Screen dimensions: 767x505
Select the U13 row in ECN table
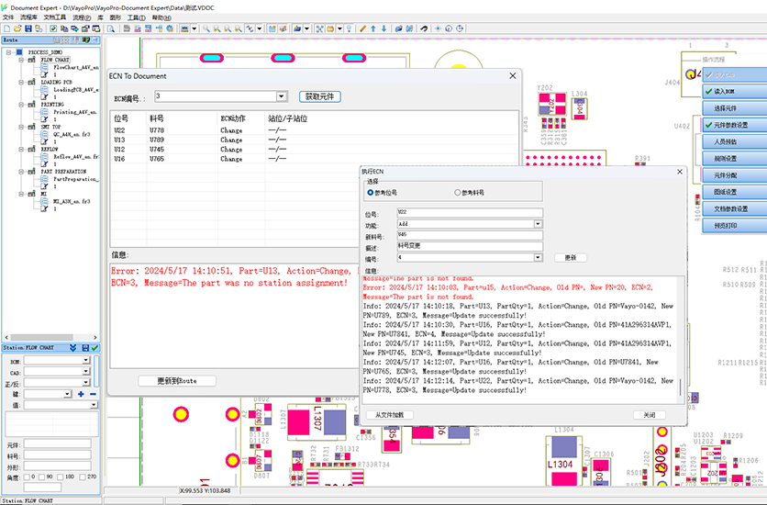point(120,140)
